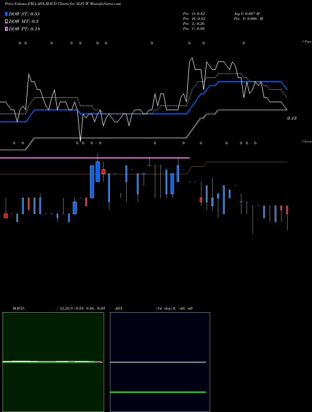Screen dimensions: 312x412
Task: Click the 'ADX' panel heading
Action: tap(119, 308)
